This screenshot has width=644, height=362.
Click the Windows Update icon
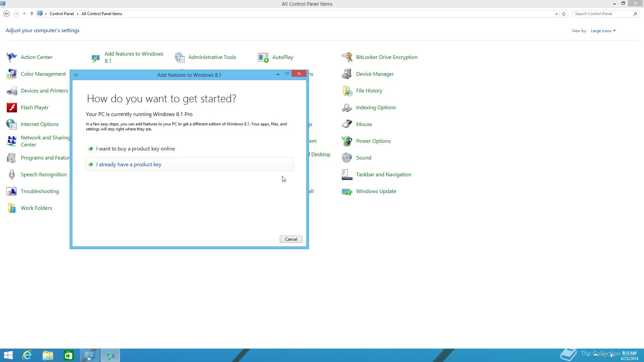[347, 192]
